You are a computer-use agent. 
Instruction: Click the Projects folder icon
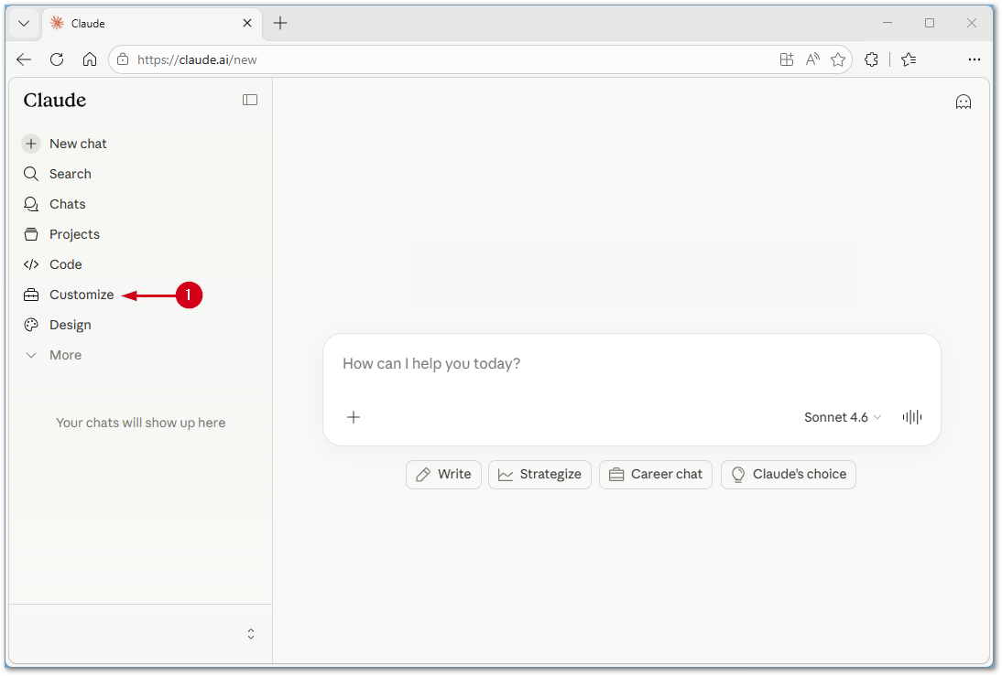30,234
